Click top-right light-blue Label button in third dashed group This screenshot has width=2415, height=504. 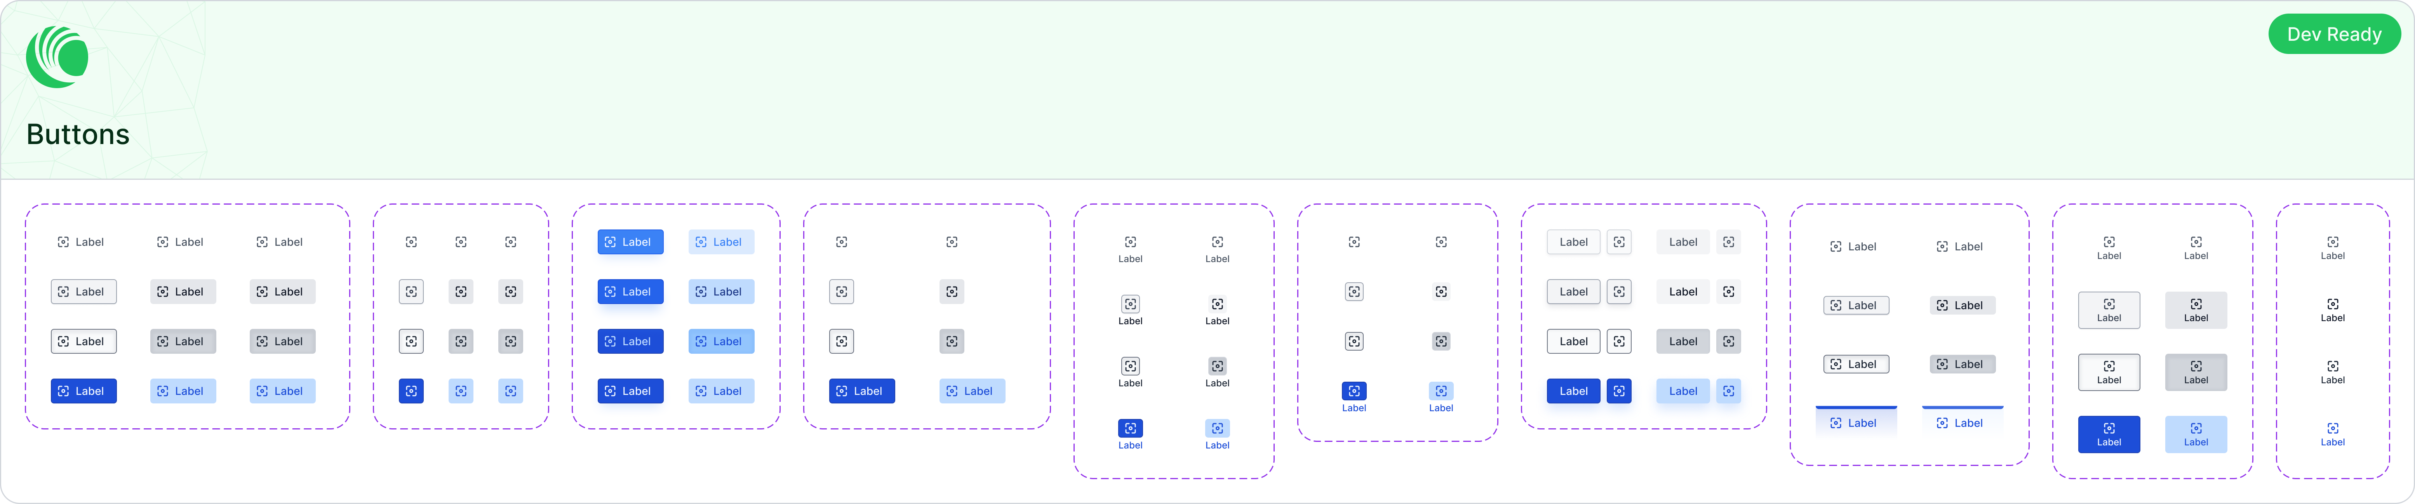click(721, 242)
